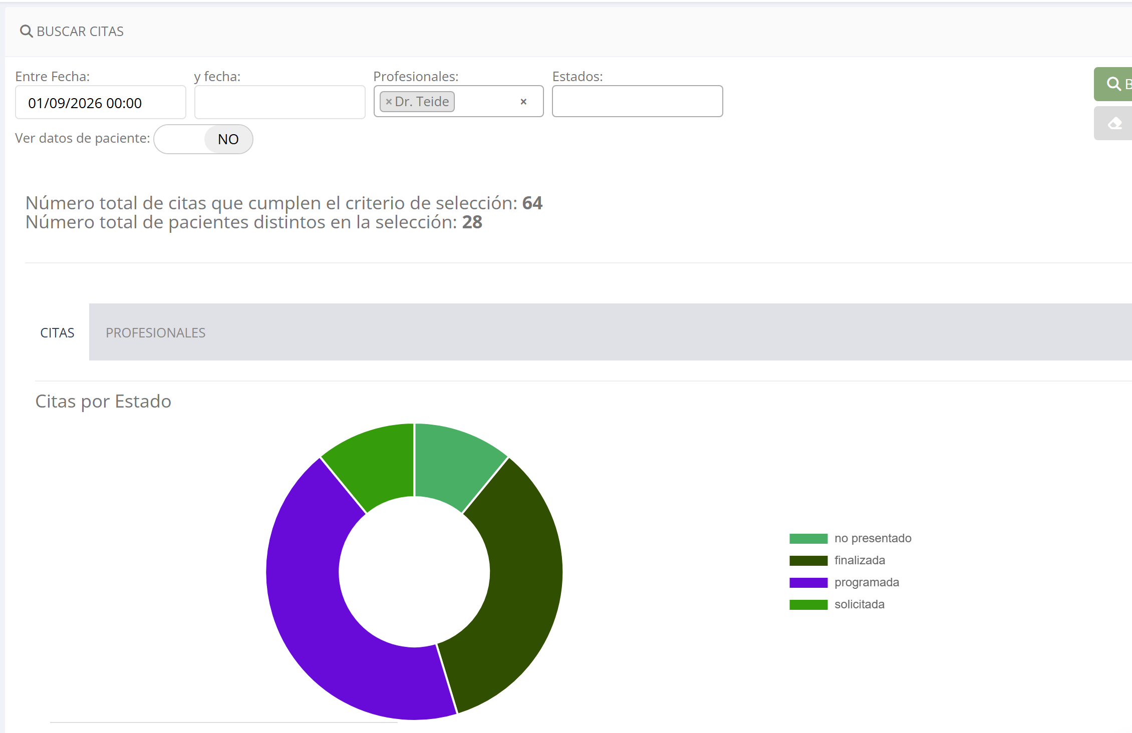Click the gray eraser clear-filters button
The image size is (1132, 733).
tap(1113, 123)
